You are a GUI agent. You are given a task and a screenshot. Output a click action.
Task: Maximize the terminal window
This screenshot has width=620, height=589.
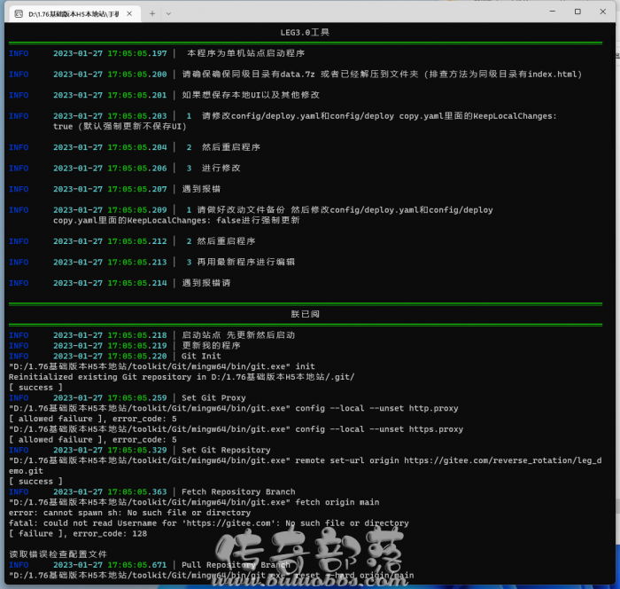(577, 12)
